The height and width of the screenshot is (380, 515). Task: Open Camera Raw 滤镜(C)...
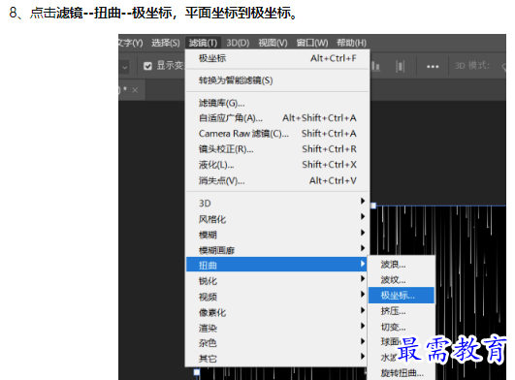tap(277, 134)
